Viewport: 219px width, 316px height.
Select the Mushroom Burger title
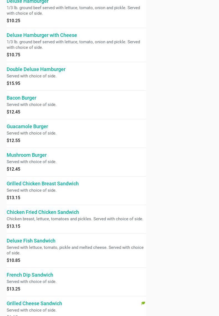(x=27, y=155)
